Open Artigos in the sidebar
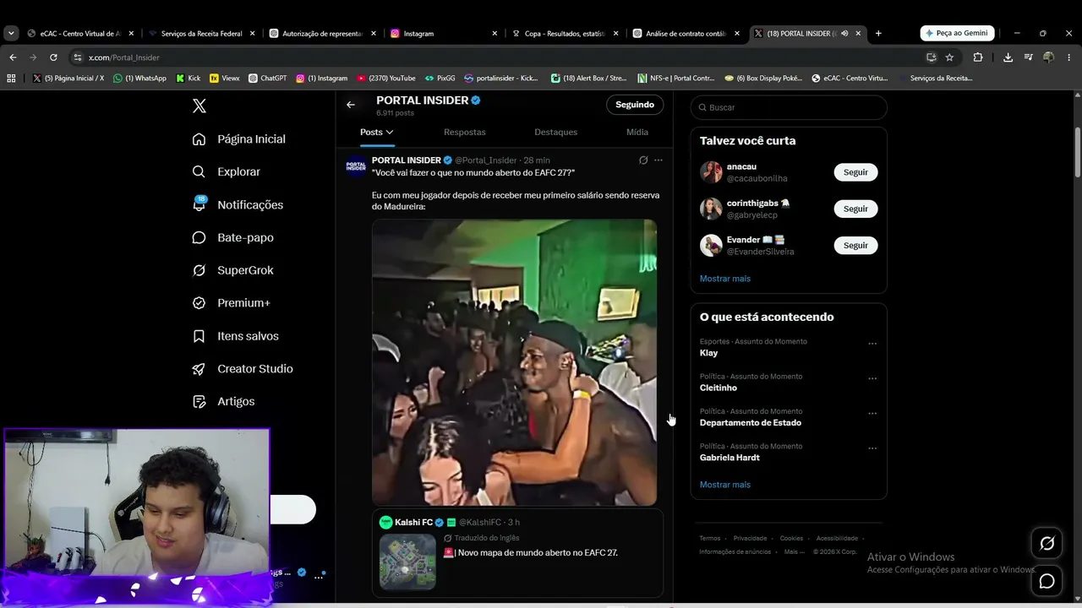Image resolution: width=1082 pixels, height=608 pixels. click(x=223, y=402)
